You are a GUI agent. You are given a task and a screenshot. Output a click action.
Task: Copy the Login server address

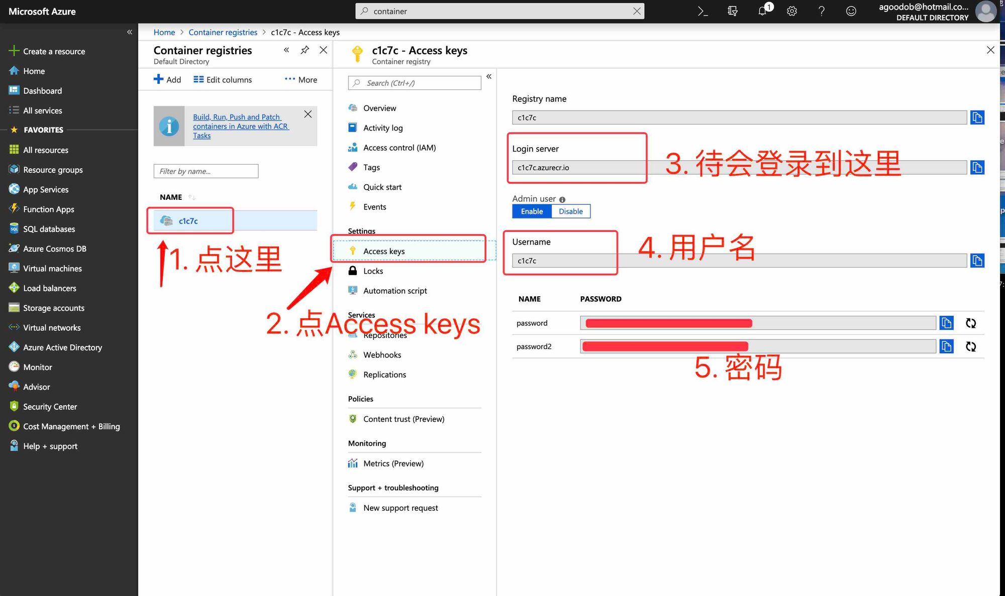point(977,167)
